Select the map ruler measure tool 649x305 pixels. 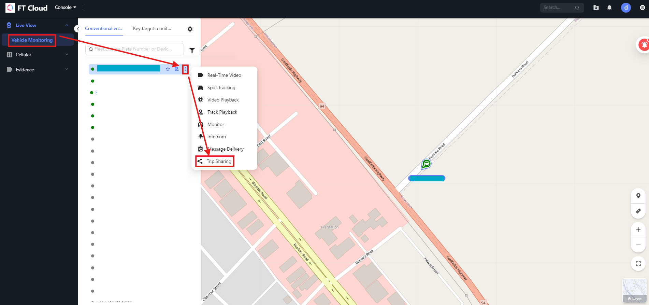638,211
